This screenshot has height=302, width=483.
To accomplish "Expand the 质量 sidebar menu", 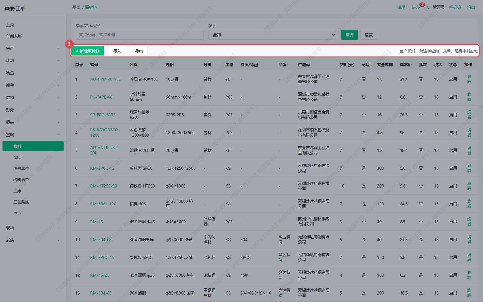I will point(33,73).
